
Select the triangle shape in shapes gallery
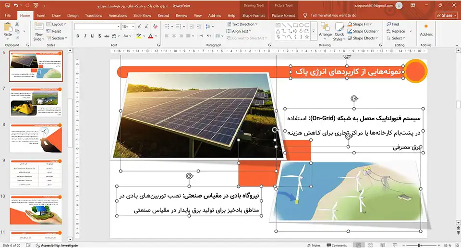point(278,31)
